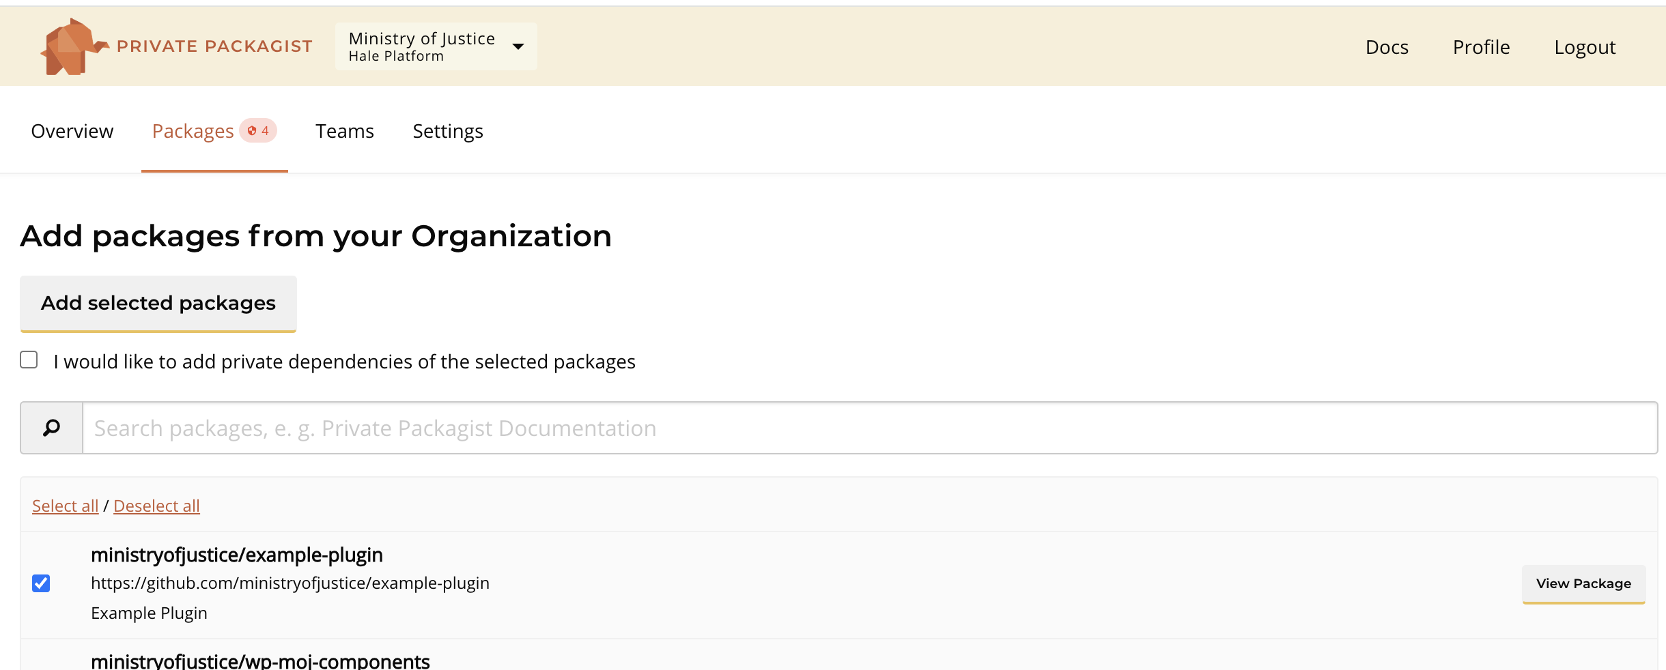Viewport: 1666px width, 670px height.
Task: Go to Profile page
Action: coord(1481,47)
